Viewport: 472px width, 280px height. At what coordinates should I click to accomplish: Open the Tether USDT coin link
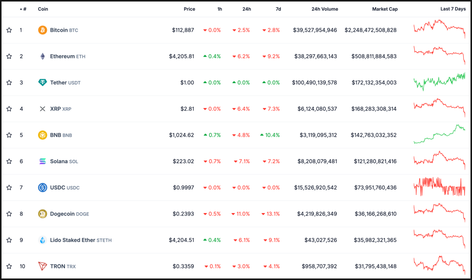pyautogui.click(x=65, y=83)
